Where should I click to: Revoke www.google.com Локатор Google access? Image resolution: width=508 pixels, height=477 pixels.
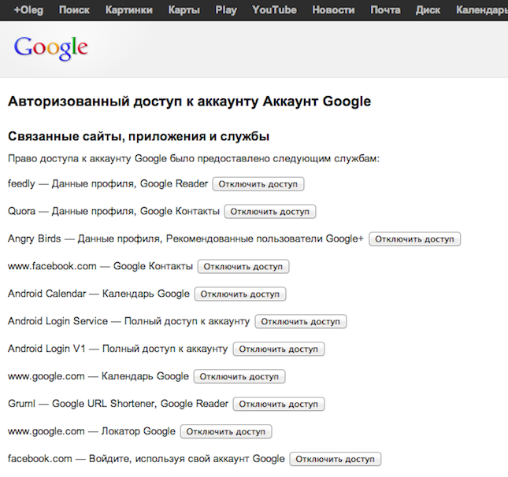click(x=226, y=431)
